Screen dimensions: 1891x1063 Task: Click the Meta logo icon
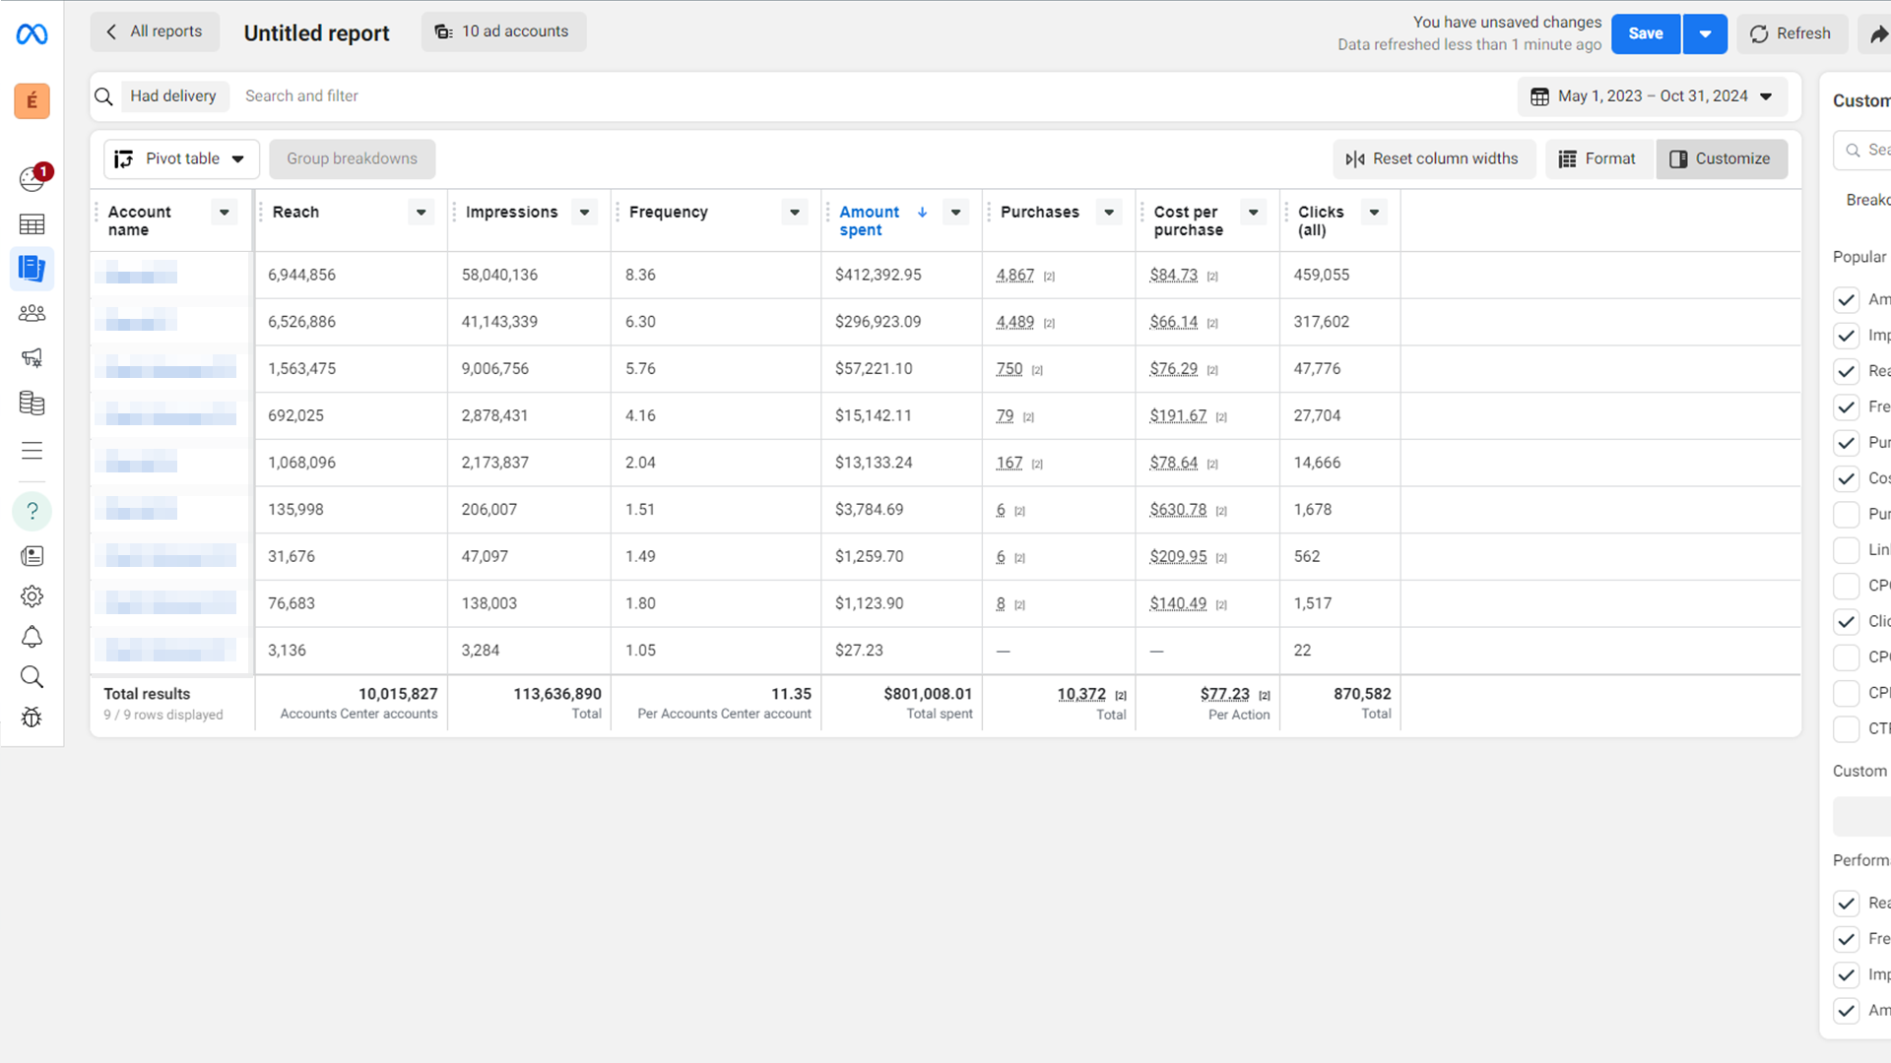[x=32, y=34]
